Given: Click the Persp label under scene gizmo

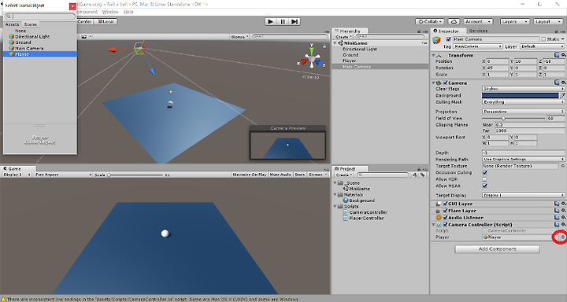Looking at the screenshot, I should pos(311,77).
